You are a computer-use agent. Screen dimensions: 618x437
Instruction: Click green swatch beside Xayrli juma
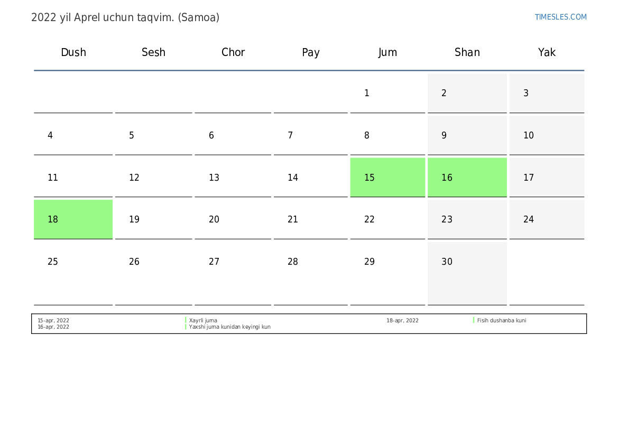(x=186, y=320)
